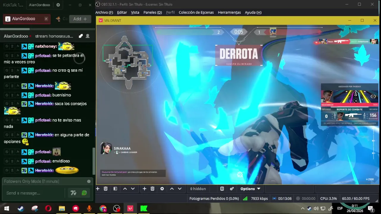381x214 pixels.
Task: Remove selected source with trash icon
Action: pyautogui.click(x=152, y=189)
